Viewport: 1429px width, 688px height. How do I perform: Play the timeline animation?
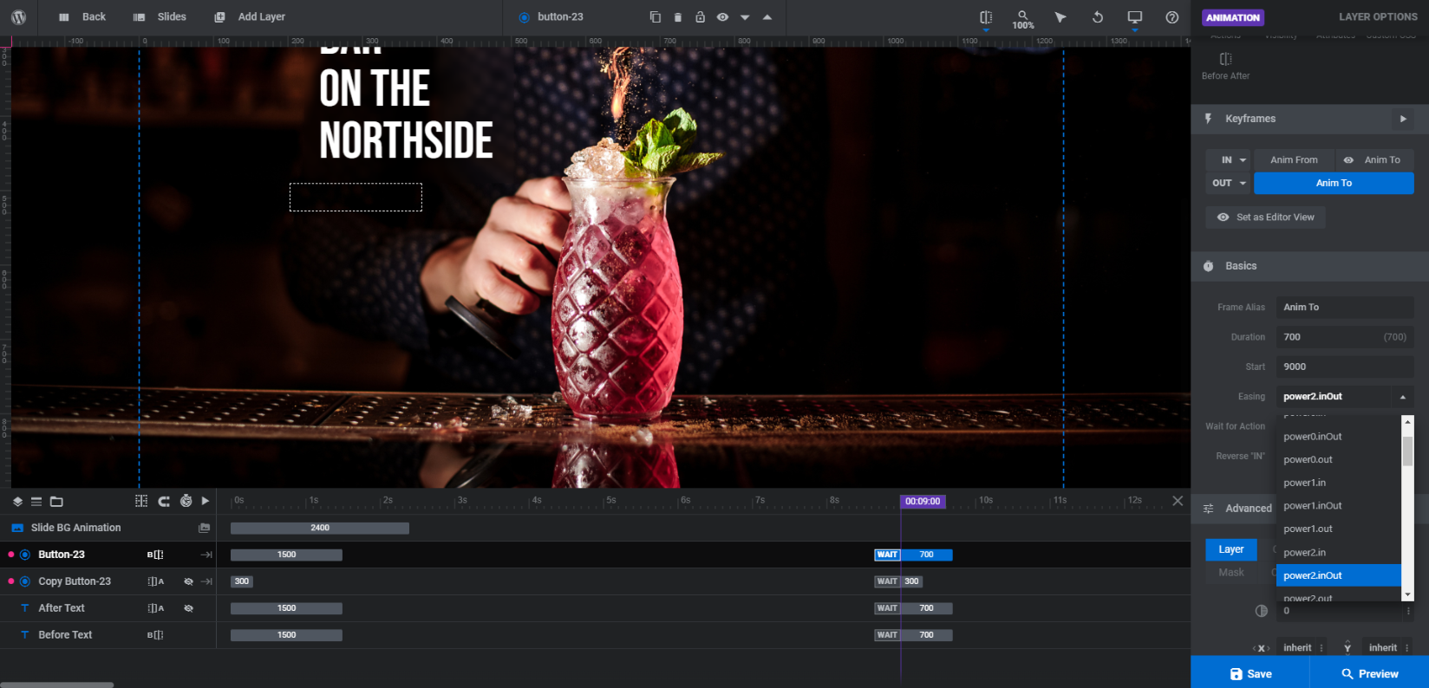206,501
